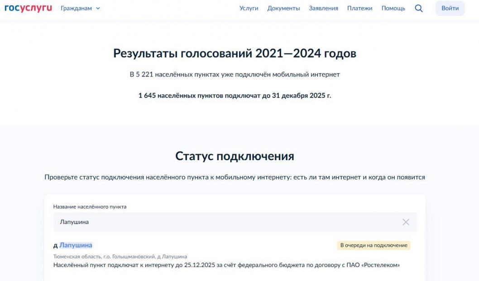
Task: Click the В очереди на подключение badge
Action: 374,245
